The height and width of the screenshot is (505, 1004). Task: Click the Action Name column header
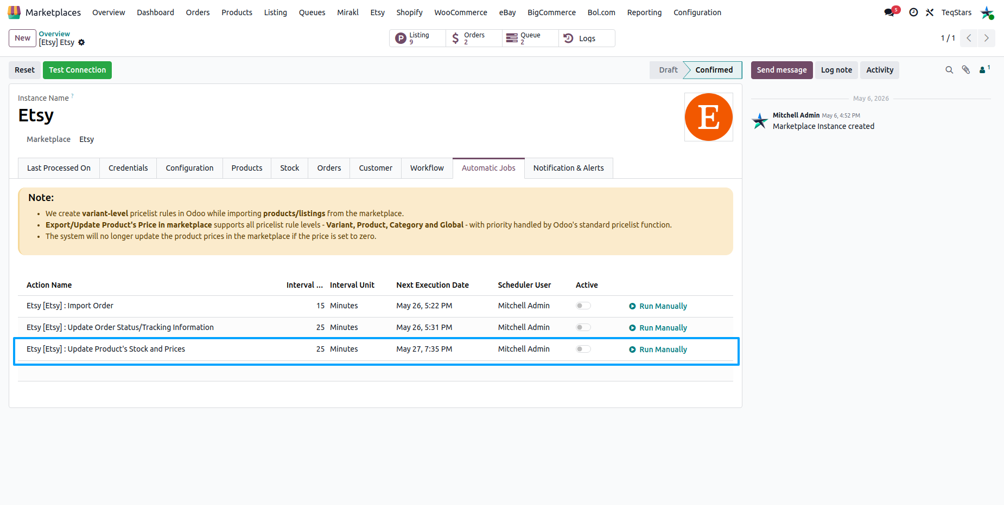[x=49, y=285]
